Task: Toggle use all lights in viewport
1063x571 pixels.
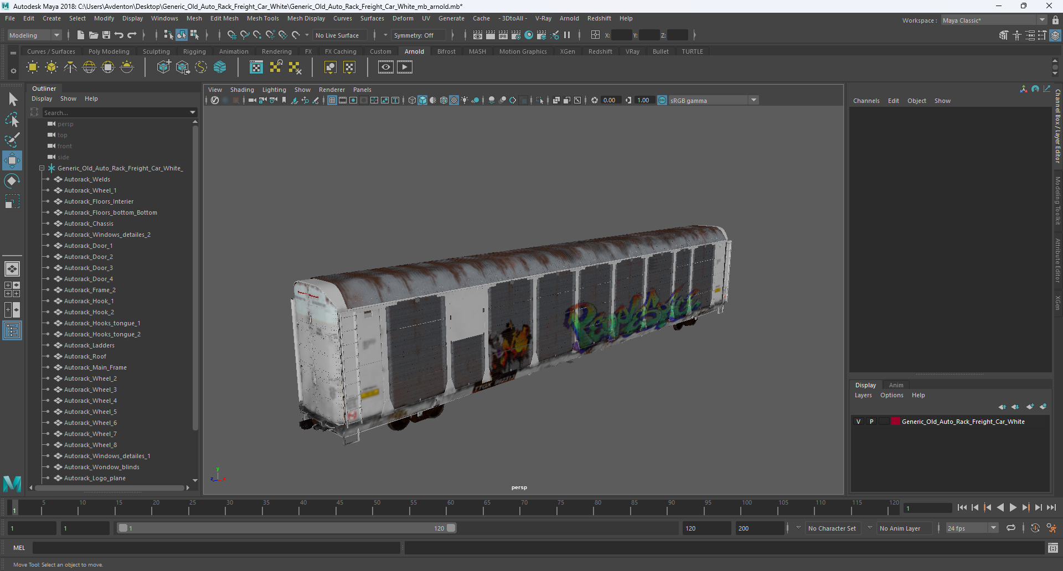Action: [x=465, y=100]
